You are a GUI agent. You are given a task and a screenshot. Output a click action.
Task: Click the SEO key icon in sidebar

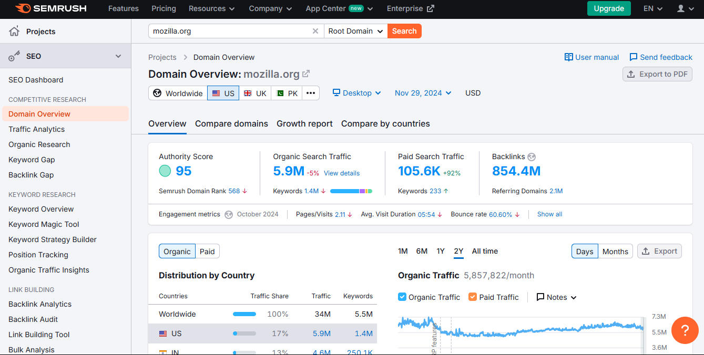14,56
